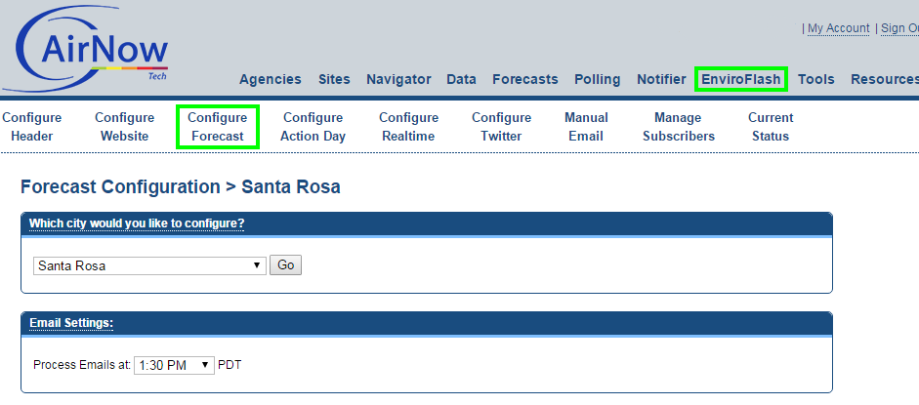Click the 'Forecast Configuration > Santa Rosa' heading
This screenshot has height=405, width=919.
(180, 187)
